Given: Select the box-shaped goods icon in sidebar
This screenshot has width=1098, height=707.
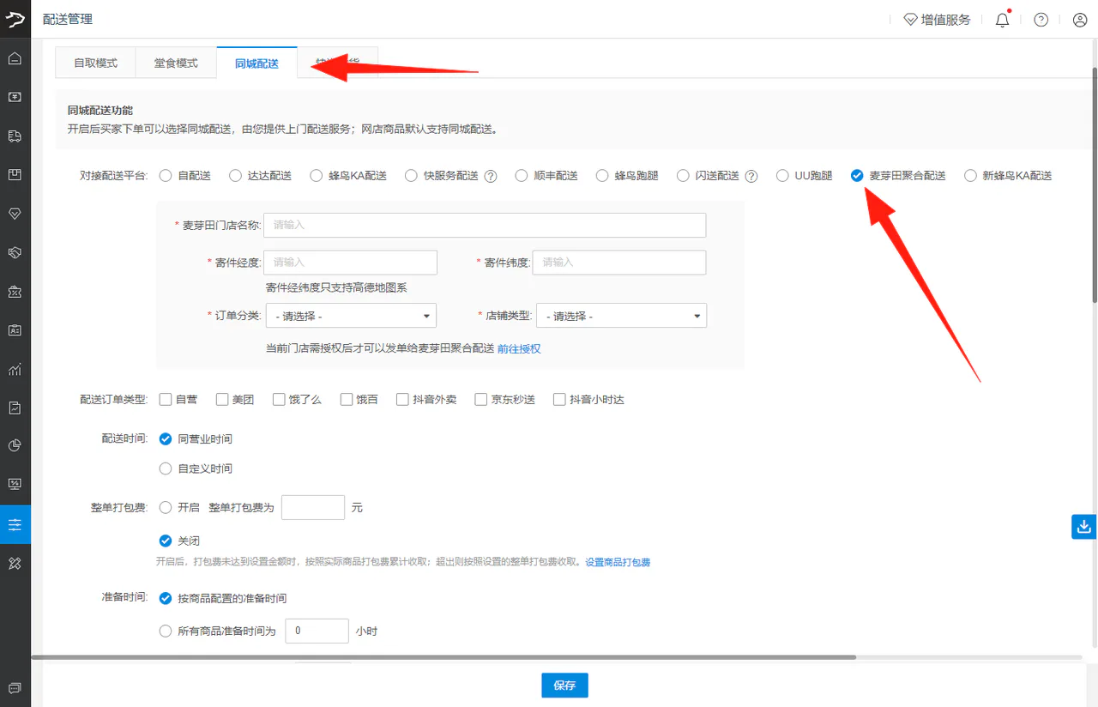Looking at the screenshot, I should (x=15, y=175).
